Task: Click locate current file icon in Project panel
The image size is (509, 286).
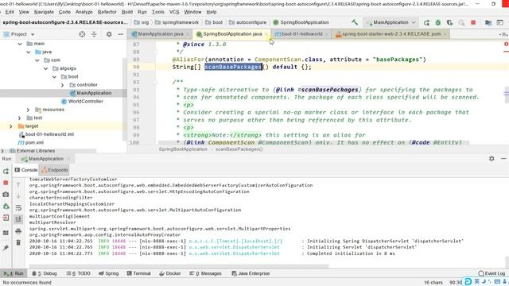Action: (82, 34)
